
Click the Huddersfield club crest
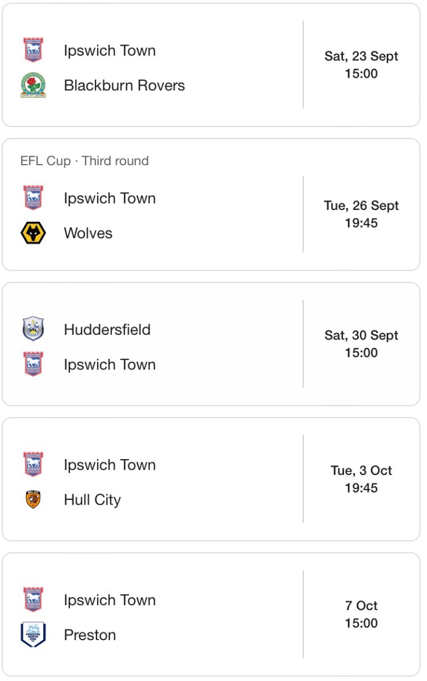33,329
